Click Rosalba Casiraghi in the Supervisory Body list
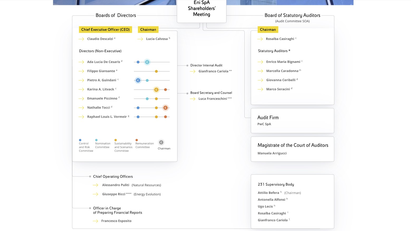411x231 pixels. (272, 213)
